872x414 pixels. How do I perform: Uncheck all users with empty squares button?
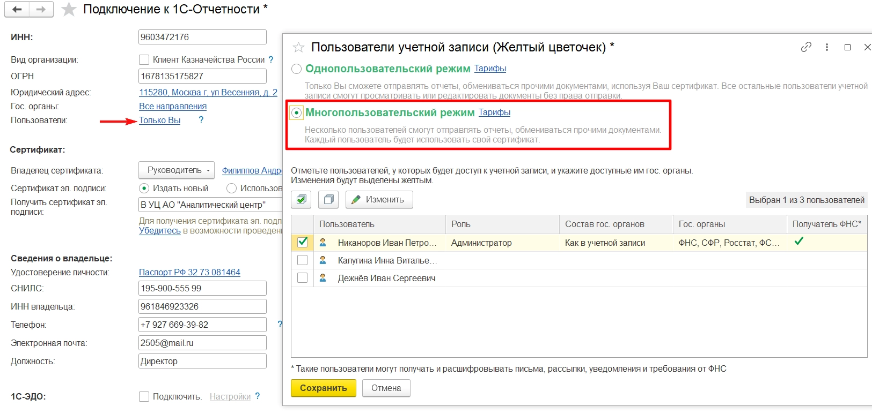tap(328, 200)
